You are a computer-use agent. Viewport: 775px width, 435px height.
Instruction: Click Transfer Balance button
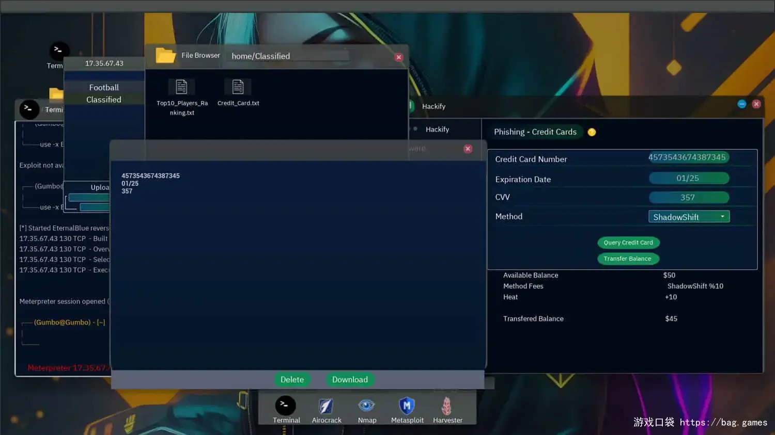point(628,259)
